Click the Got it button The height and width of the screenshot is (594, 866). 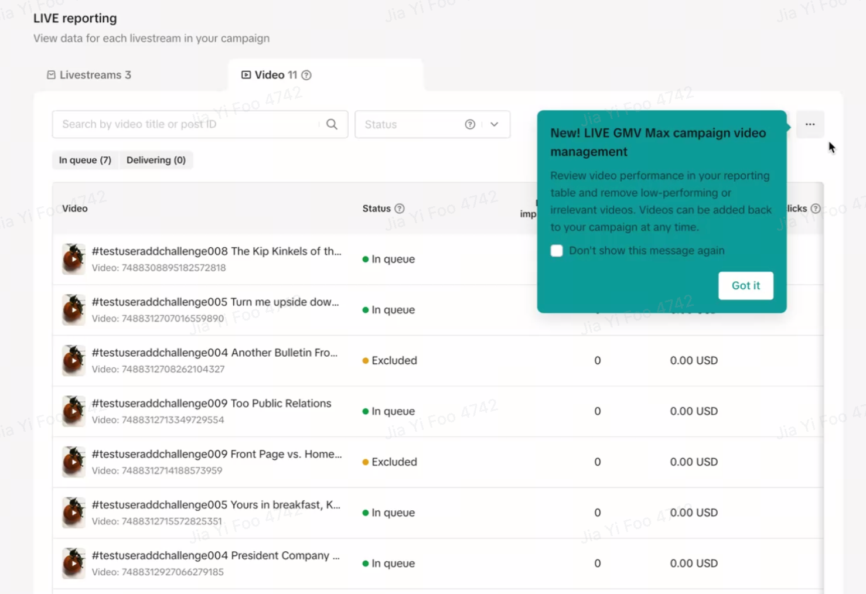[x=745, y=285]
